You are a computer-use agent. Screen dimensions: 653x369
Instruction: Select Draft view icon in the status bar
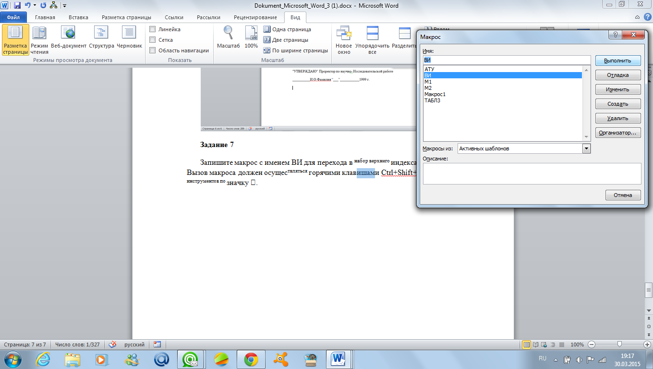562,344
